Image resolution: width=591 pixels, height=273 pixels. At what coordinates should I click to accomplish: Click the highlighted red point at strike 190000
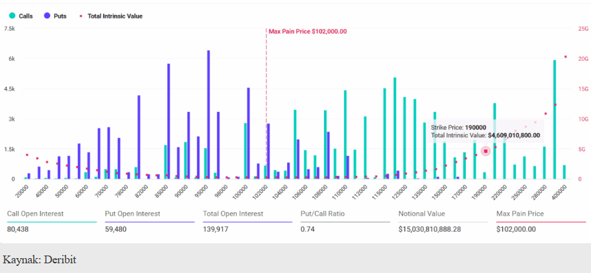pos(485,151)
